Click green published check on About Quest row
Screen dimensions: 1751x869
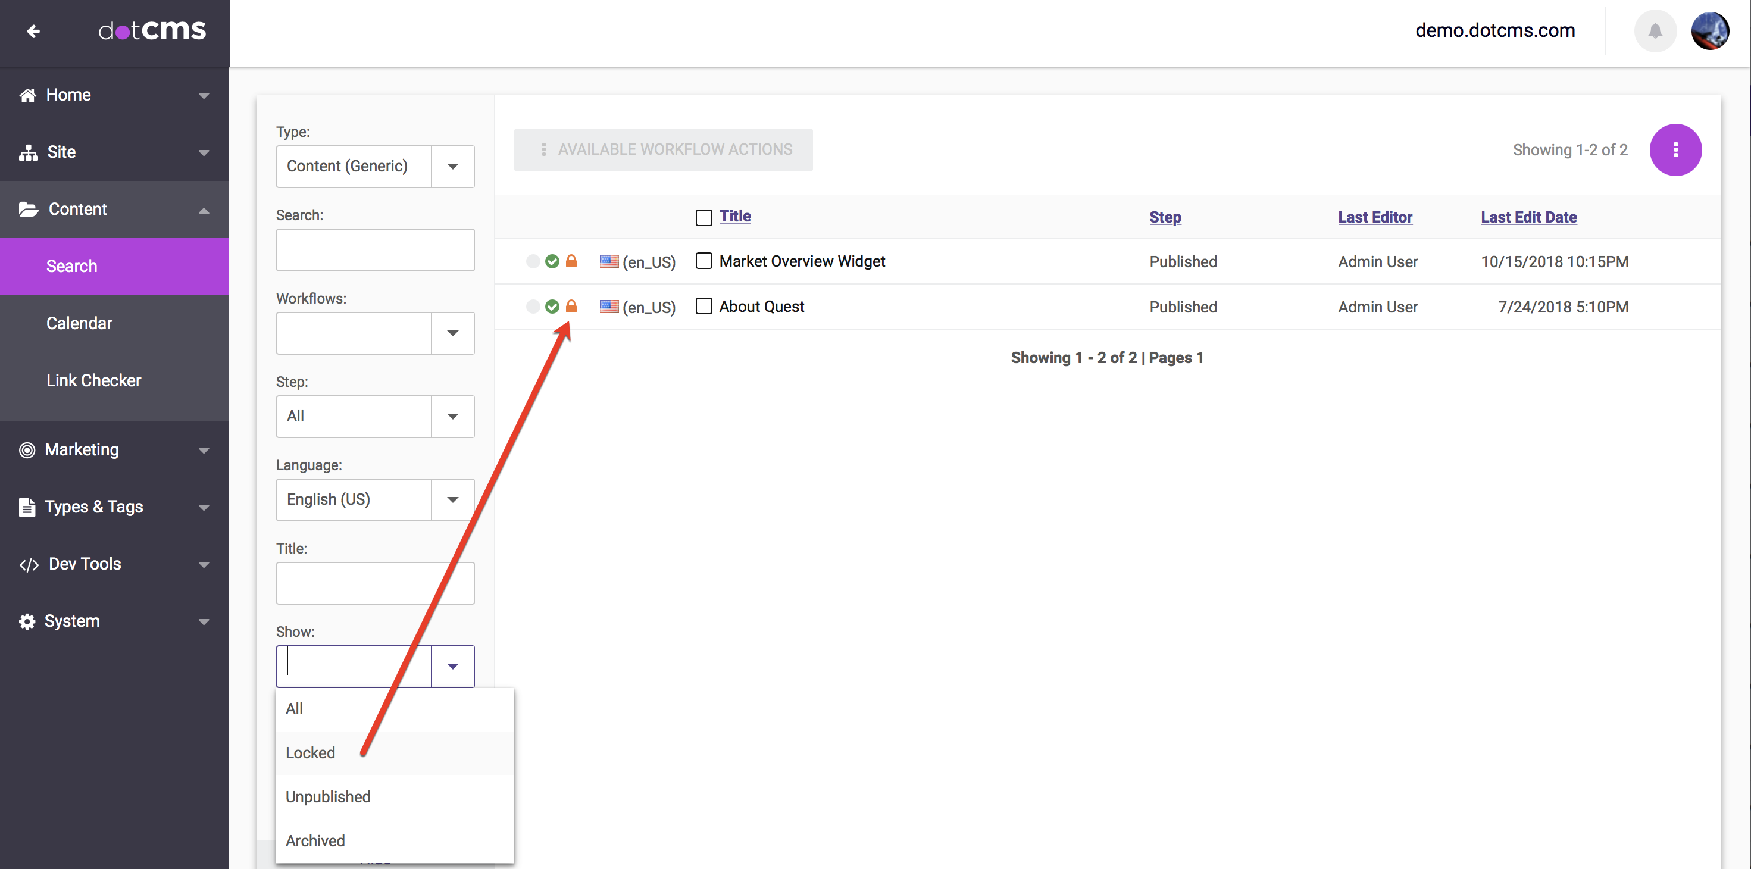(x=552, y=307)
